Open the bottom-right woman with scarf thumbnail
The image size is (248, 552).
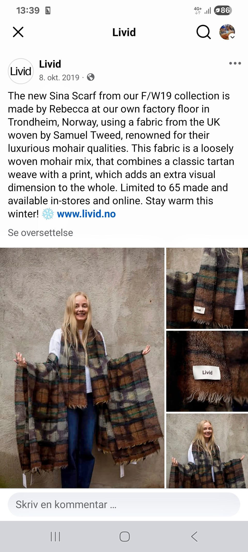click(207, 451)
